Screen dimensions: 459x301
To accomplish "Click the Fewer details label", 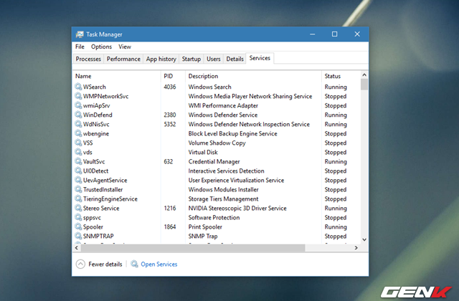I will click(105, 264).
